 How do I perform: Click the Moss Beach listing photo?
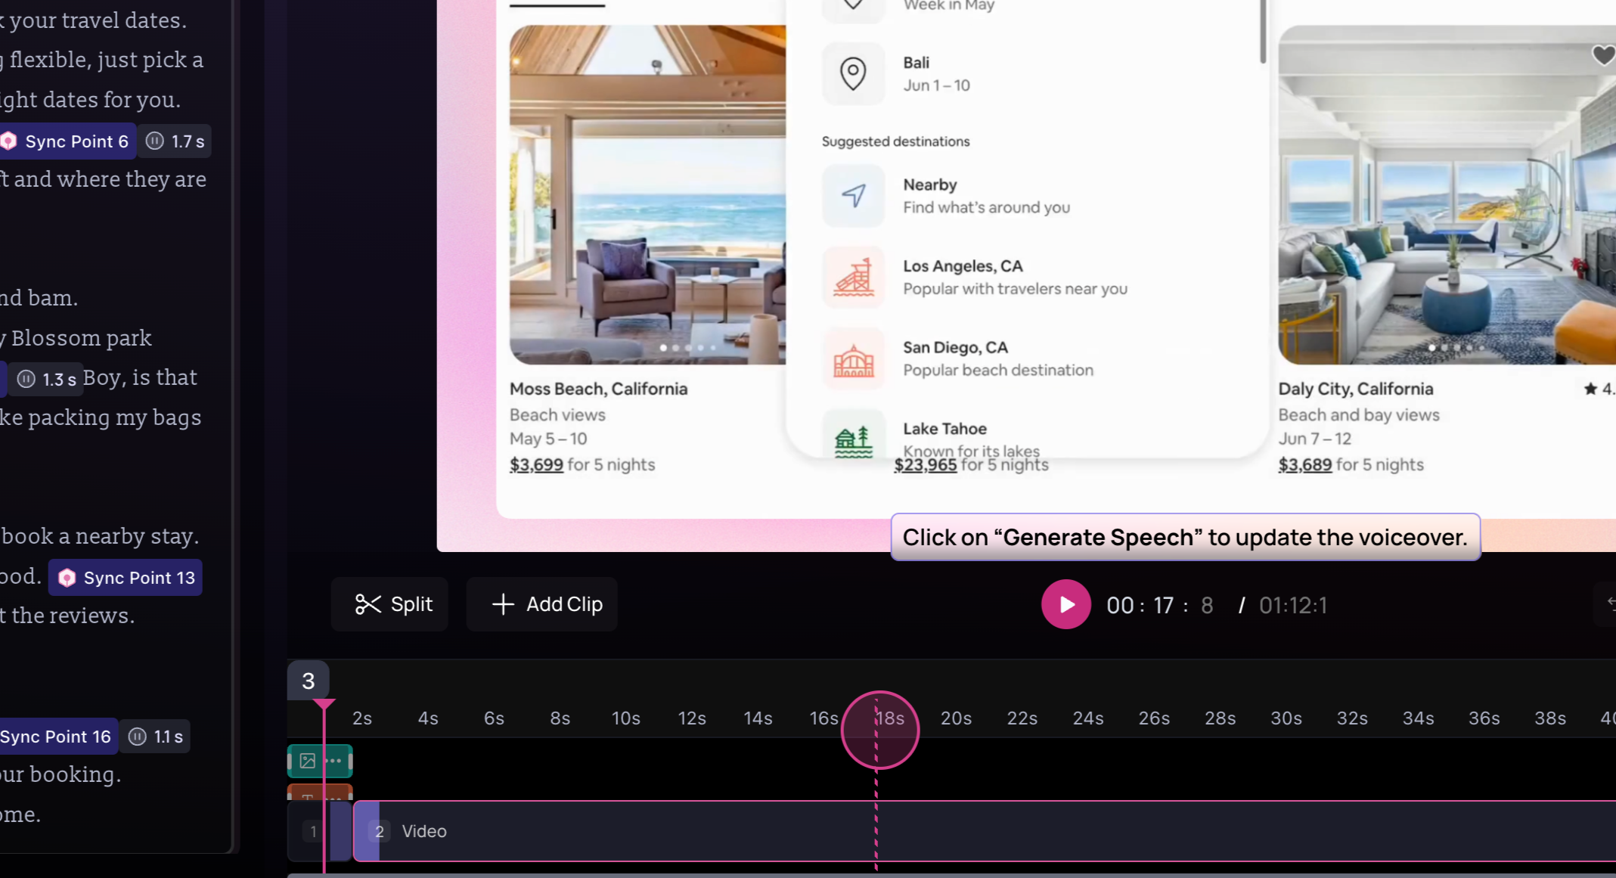pos(647,195)
